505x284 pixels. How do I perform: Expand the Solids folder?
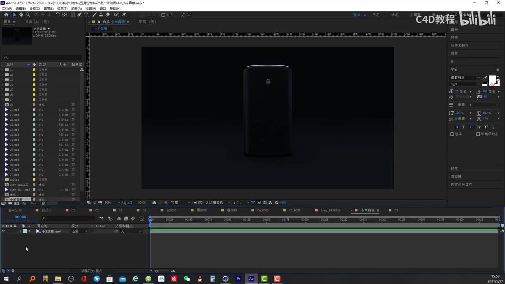tap(2, 179)
